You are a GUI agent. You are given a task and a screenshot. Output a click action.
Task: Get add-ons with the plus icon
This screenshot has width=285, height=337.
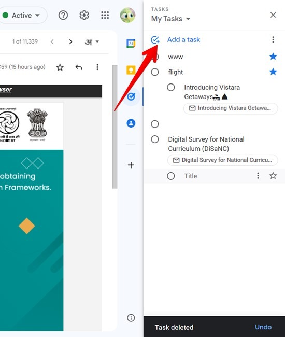[131, 165]
